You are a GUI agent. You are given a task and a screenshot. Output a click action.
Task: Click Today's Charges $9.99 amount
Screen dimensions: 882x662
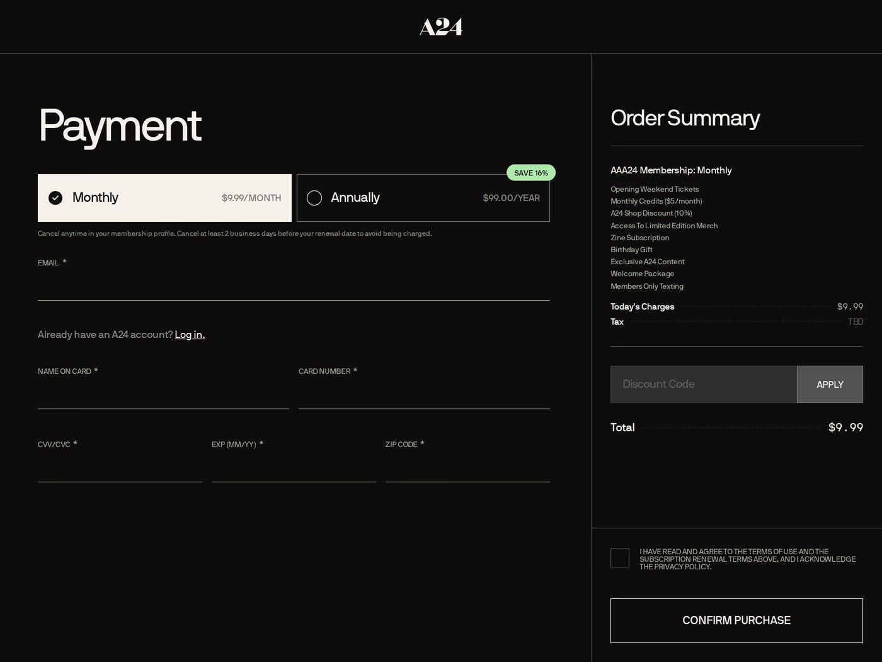click(850, 306)
